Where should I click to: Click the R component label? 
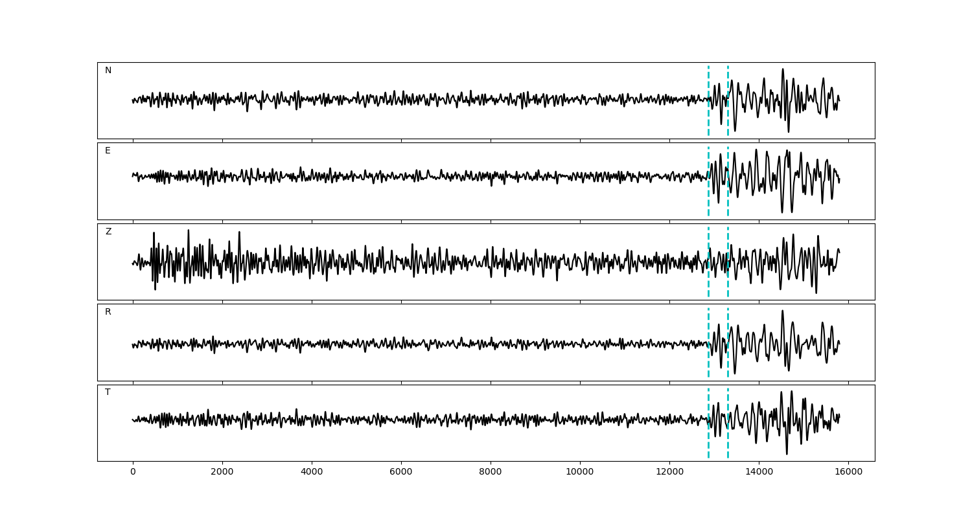pyautogui.click(x=108, y=312)
